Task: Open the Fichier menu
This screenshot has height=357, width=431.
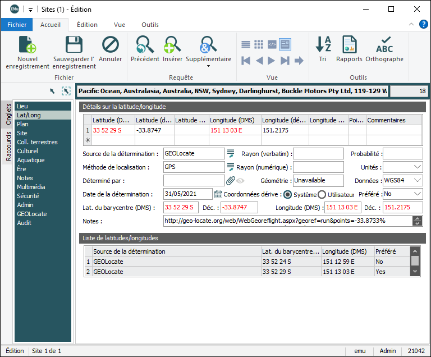Action: (x=17, y=25)
